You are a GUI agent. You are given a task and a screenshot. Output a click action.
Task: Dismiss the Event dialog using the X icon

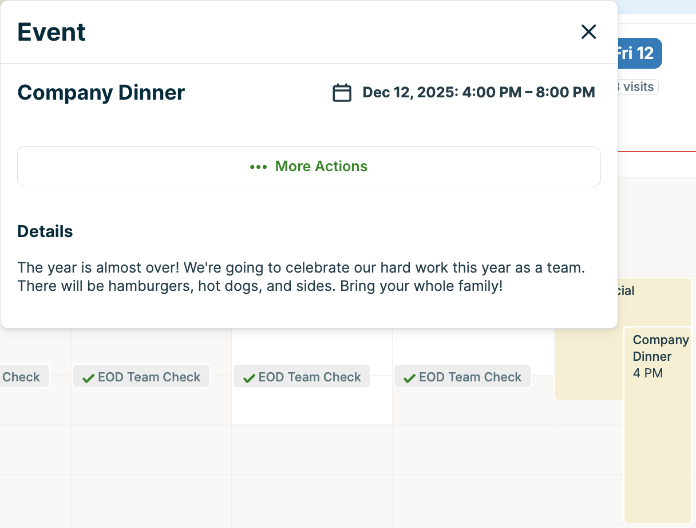pos(588,31)
